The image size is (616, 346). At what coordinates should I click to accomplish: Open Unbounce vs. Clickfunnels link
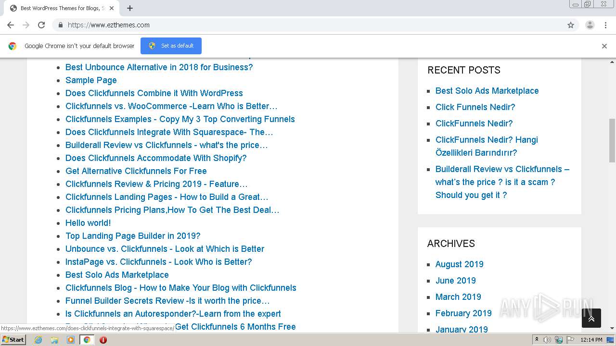[x=165, y=249]
